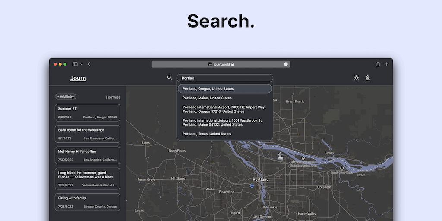Click Portland, Oregon 97239 location text
This screenshot has width=442, height=221.
[100, 117]
